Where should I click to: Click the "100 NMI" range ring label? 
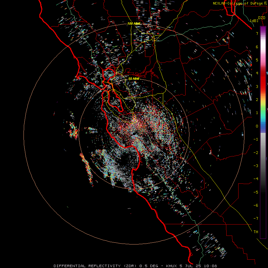pos(134,24)
